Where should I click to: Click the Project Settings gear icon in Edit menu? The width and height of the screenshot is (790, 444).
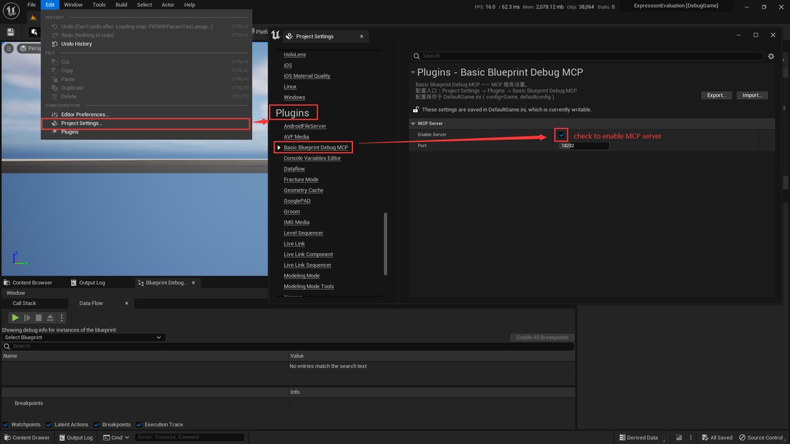coord(55,123)
